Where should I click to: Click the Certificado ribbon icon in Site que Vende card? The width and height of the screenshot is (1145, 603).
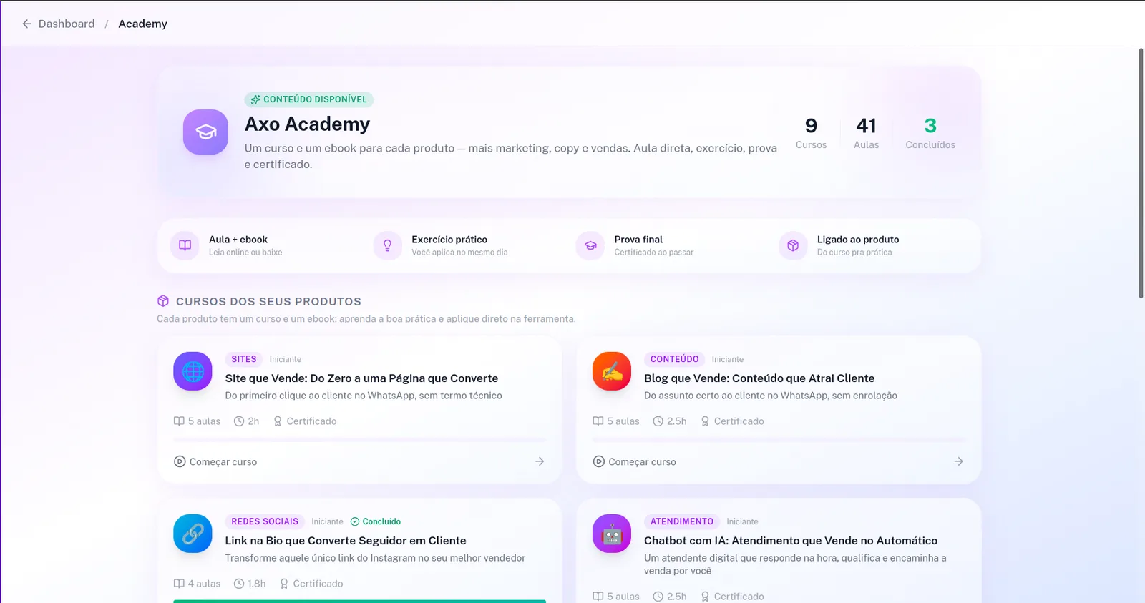click(x=278, y=421)
